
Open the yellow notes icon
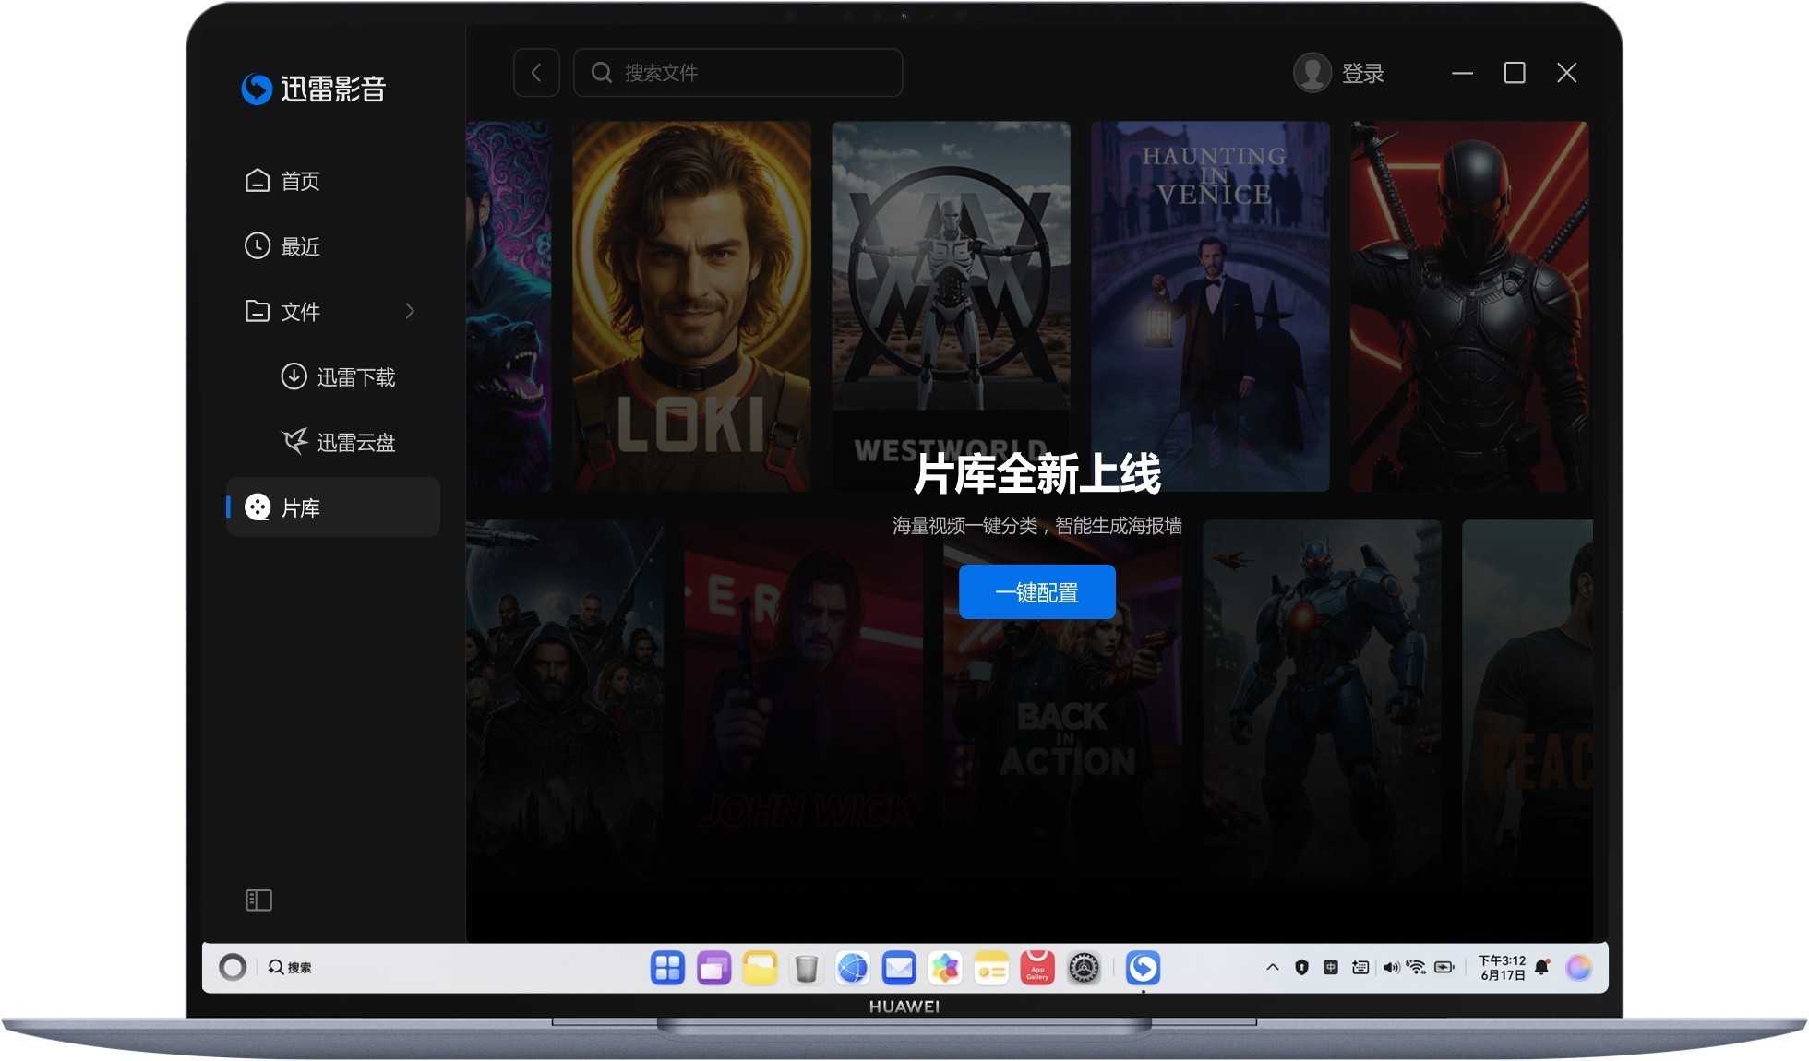(991, 969)
